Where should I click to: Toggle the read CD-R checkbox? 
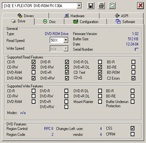(33, 62)
